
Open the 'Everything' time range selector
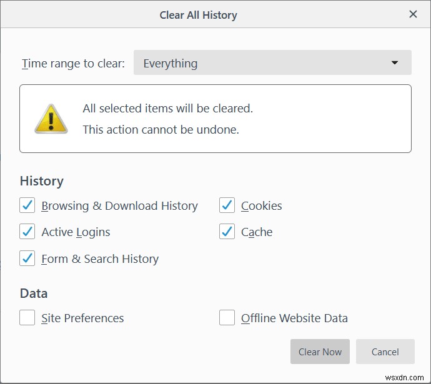click(272, 63)
